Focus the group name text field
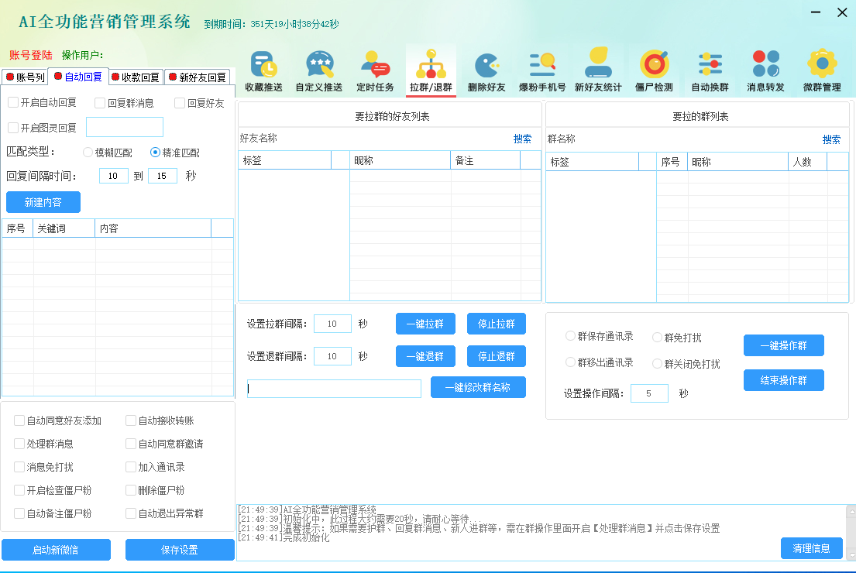Screen dimensions: 856x573 (x=334, y=389)
